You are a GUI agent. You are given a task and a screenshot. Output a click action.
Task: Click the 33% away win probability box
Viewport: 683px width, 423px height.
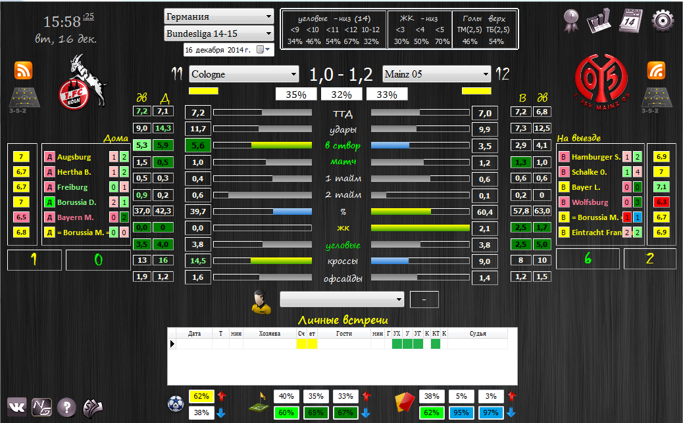(387, 95)
